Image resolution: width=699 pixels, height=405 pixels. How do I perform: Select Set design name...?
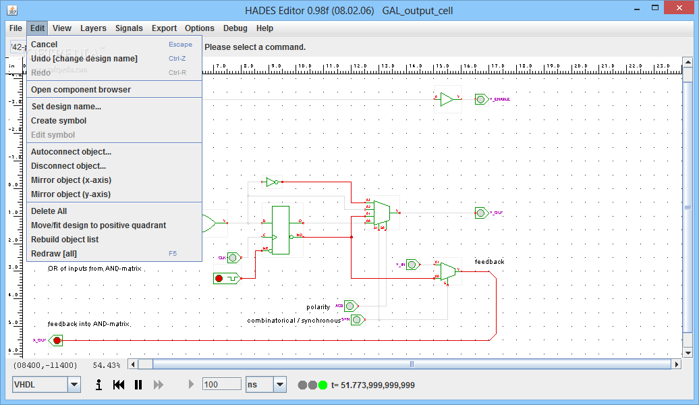114,107
